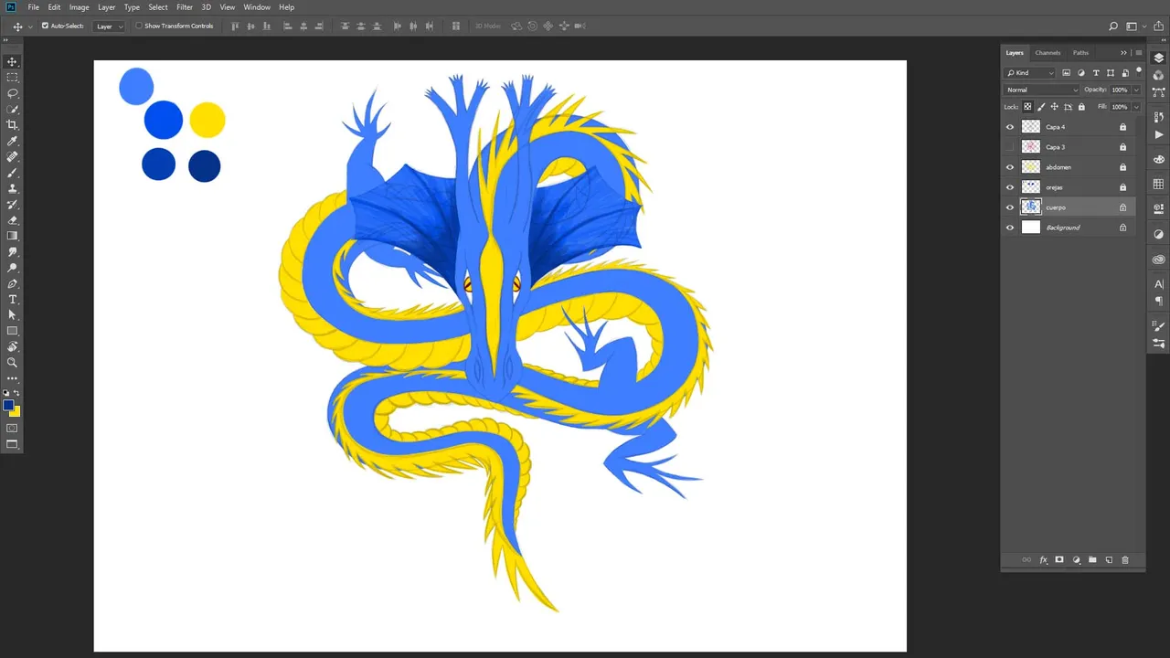Open the layer filter Kind dropdown
1170x658 pixels.
1030,73
